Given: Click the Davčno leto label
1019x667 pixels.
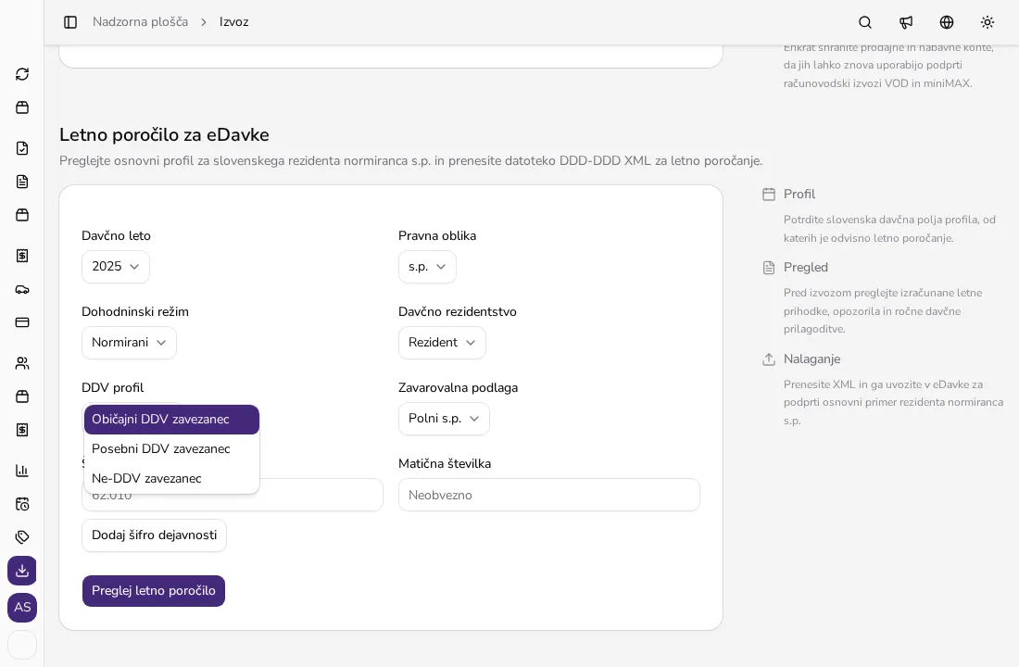Looking at the screenshot, I should 116,236.
